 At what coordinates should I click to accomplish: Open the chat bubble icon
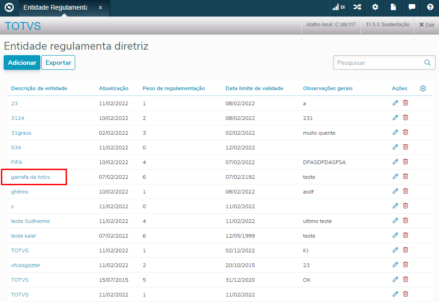[x=412, y=7]
